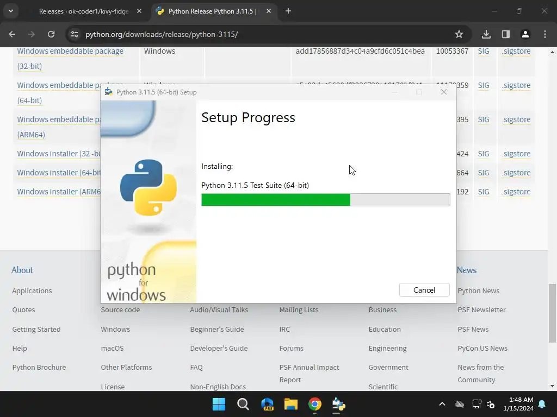Open Chrome profile avatar menu
This screenshot has width=557, height=417.
[525, 34]
